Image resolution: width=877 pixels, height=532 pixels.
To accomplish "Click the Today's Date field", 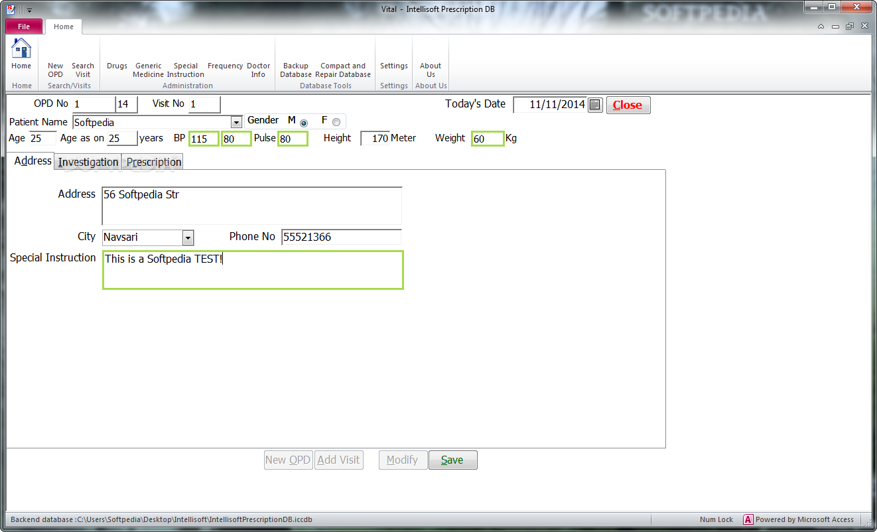I will 550,104.
